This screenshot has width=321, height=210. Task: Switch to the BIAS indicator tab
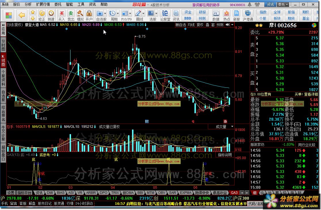point(60,192)
